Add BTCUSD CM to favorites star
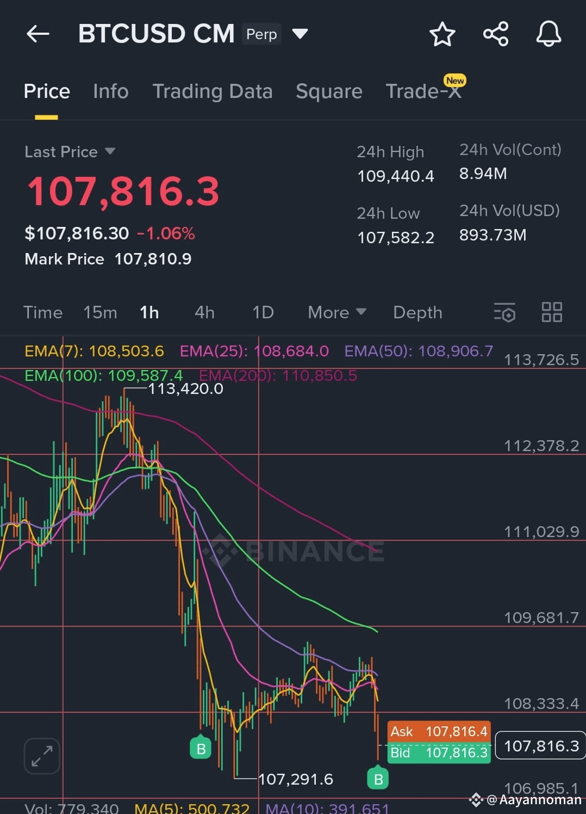Image resolution: width=586 pixels, height=814 pixels. click(x=442, y=34)
